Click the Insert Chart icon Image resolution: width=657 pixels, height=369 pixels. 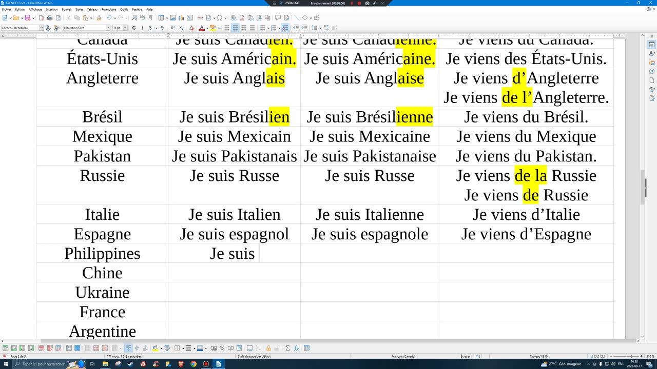(181, 18)
